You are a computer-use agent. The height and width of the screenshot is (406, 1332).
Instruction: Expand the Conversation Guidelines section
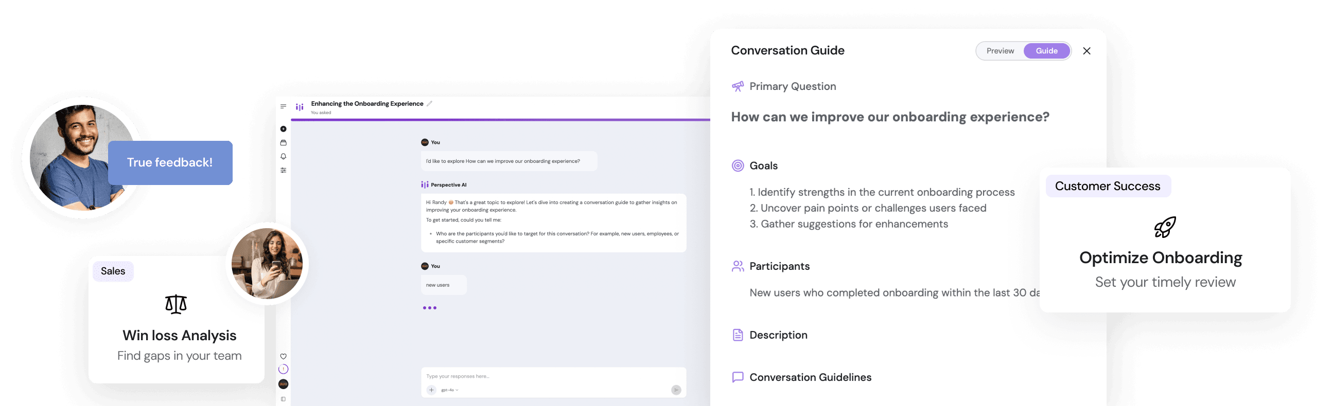(810, 378)
